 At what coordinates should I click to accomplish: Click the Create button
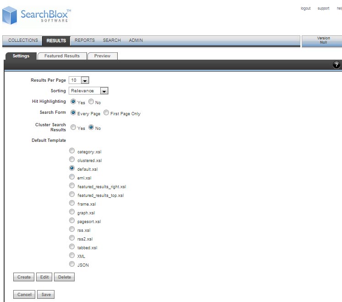click(24, 277)
